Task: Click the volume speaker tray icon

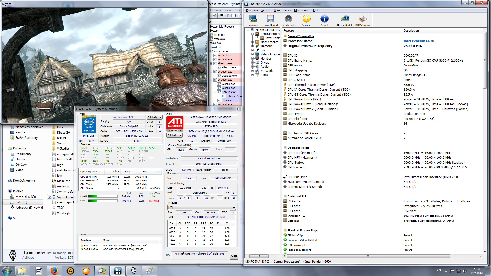Action: (465, 271)
